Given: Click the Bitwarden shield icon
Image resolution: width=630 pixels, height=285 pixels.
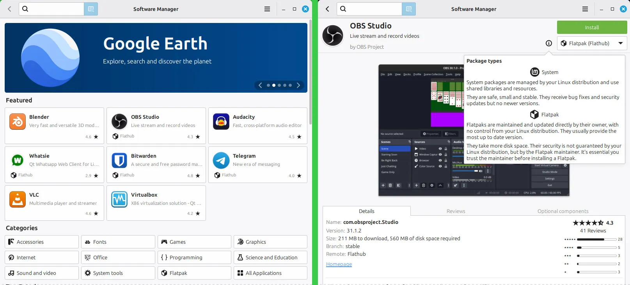Looking at the screenshot, I should [x=119, y=160].
